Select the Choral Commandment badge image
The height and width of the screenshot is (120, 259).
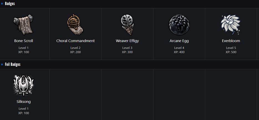click(75, 25)
